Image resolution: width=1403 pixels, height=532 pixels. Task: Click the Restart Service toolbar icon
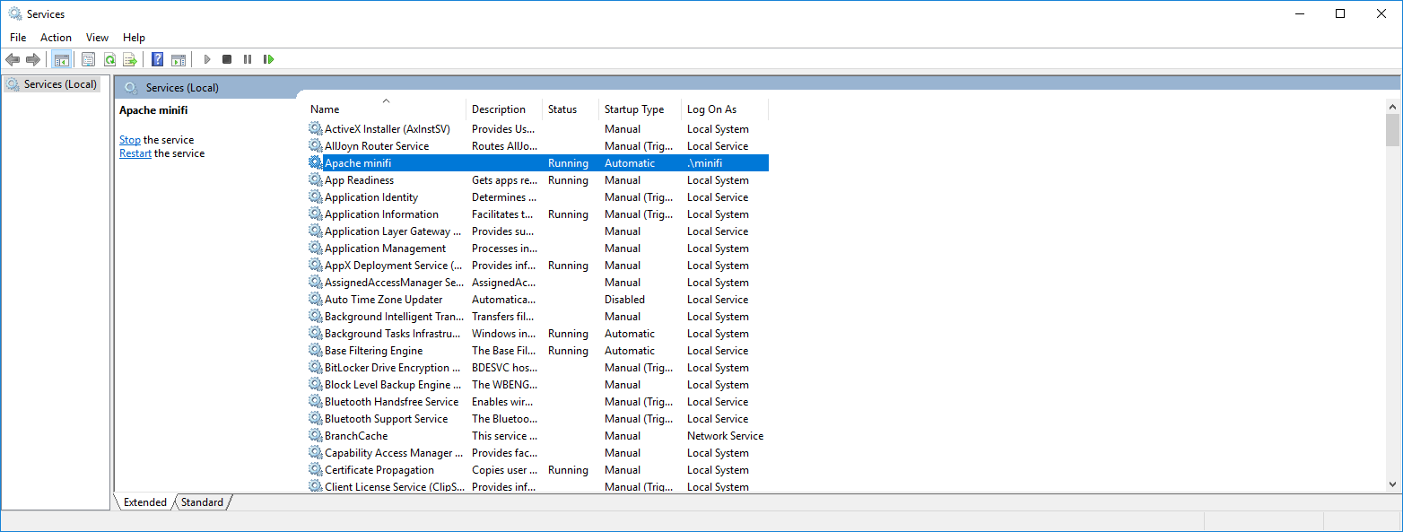click(x=268, y=59)
